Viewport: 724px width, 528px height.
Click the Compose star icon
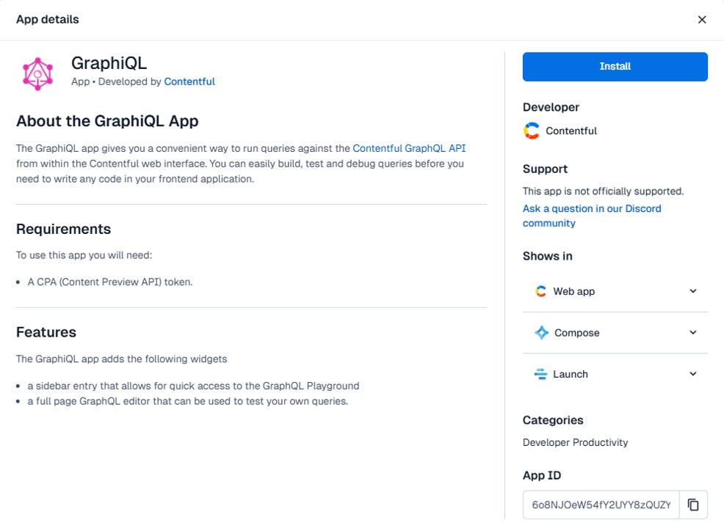click(541, 332)
